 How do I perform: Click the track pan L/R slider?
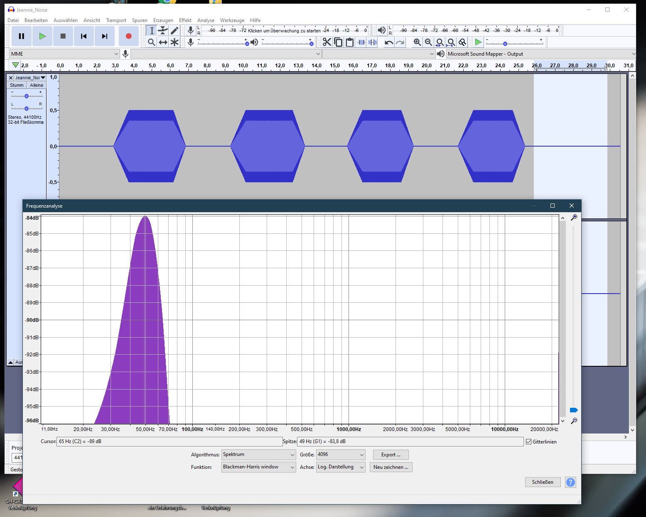pyautogui.click(x=26, y=108)
